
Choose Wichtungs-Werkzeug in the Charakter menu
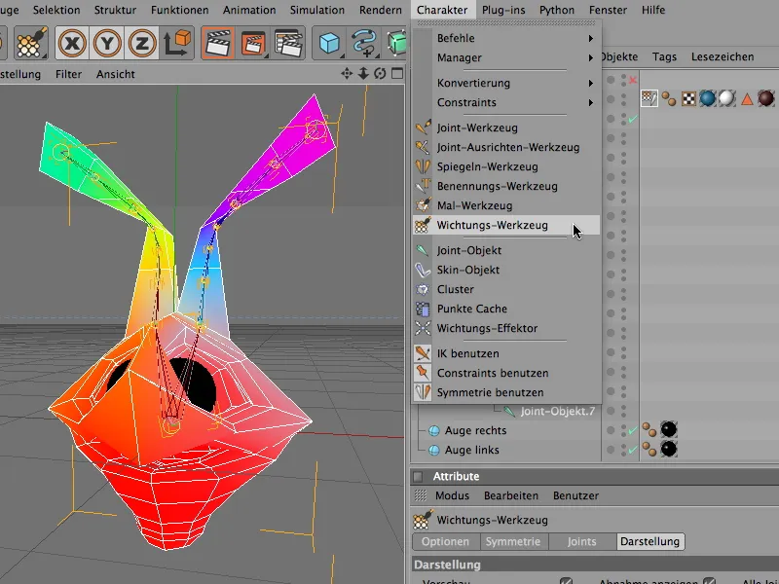click(506, 225)
